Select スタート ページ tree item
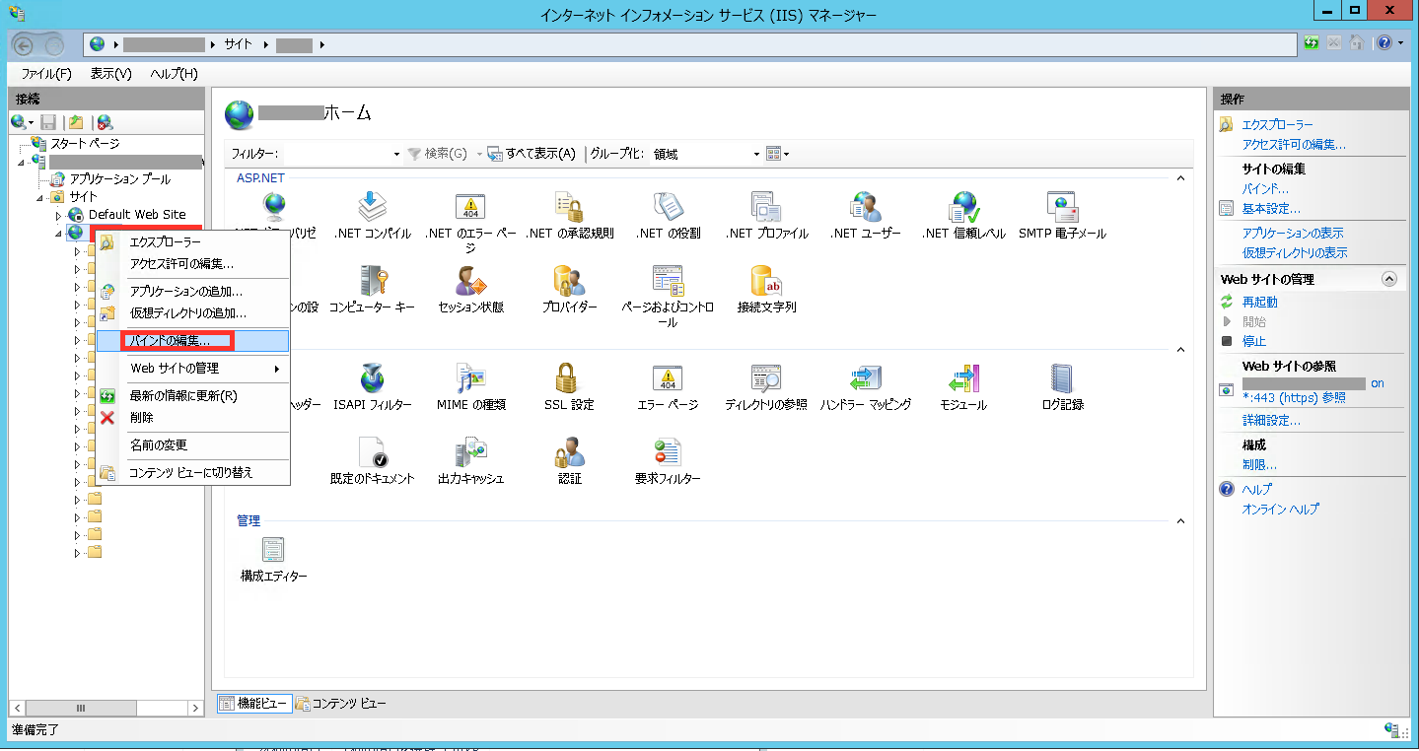The height and width of the screenshot is (751, 1419). click(85, 144)
